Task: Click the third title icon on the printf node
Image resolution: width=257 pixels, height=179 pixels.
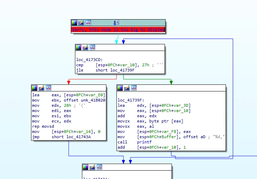Action: point(134,88)
